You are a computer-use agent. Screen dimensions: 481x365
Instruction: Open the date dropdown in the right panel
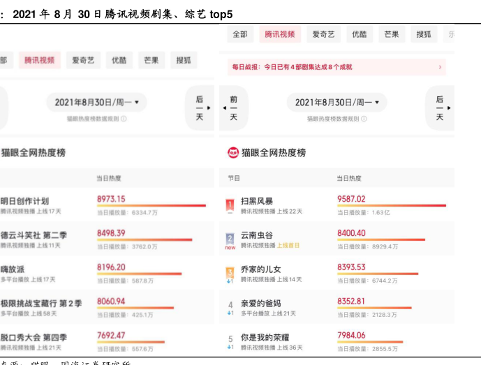tap(336, 103)
